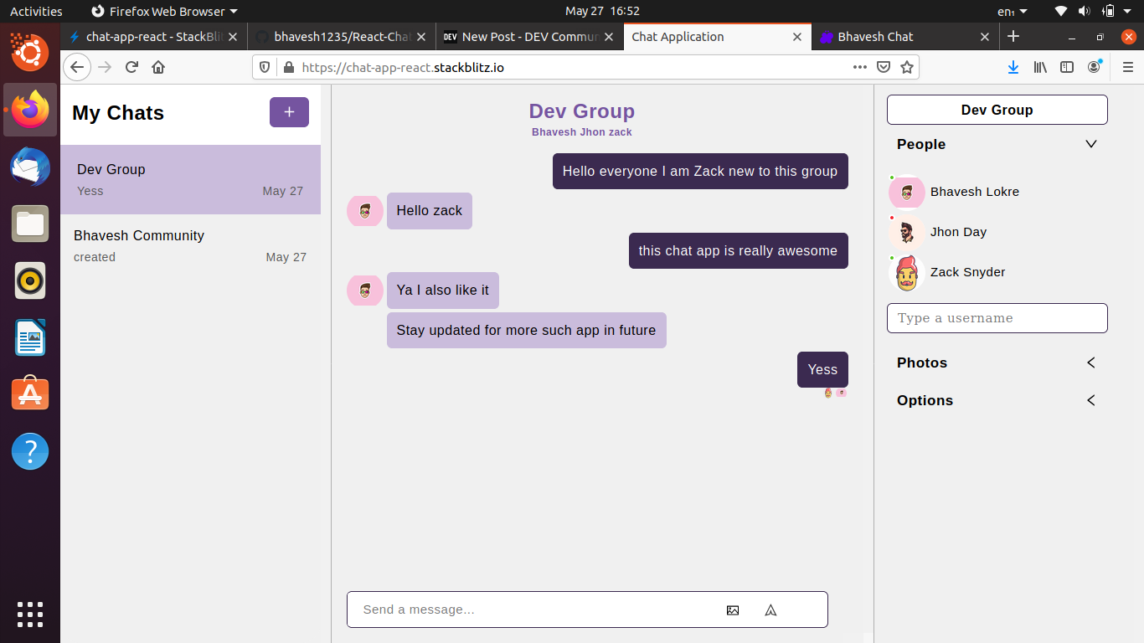This screenshot has height=643, width=1144.
Task: Select Zack Snyder's avatar in People
Action: tap(906, 272)
